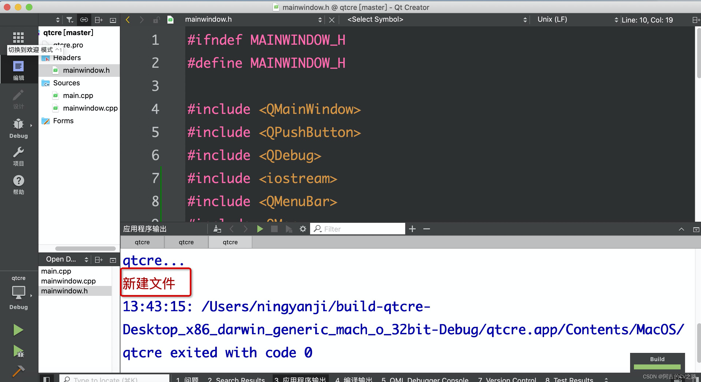
Task: Switch to Debug mode in sidebar
Action: coord(18,128)
